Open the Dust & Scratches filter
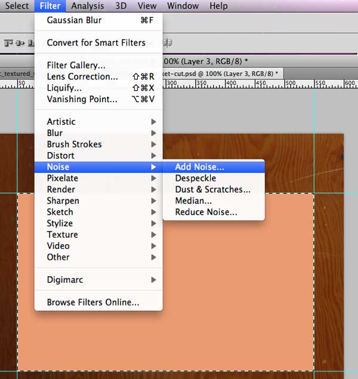This screenshot has height=379, width=358. (212, 190)
